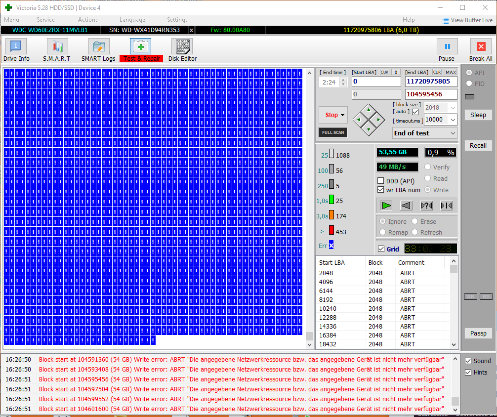Select the Read radio button

427,178
